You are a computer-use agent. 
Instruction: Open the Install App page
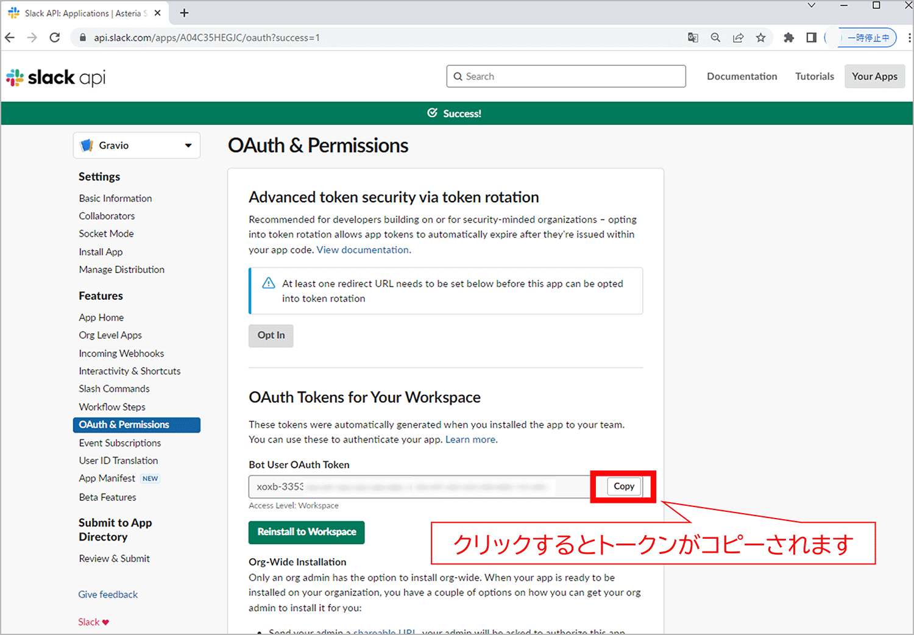coord(101,252)
